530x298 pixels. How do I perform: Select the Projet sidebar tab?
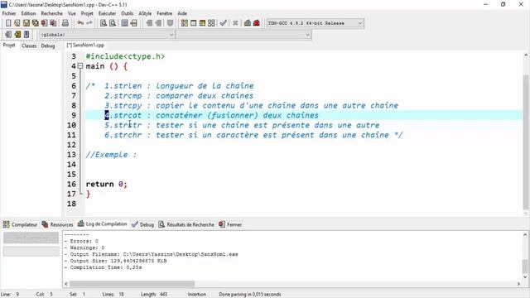(x=9, y=46)
